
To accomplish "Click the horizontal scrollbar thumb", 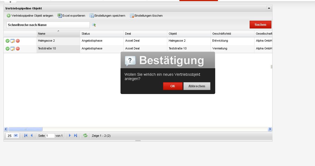I will [25, 129].
